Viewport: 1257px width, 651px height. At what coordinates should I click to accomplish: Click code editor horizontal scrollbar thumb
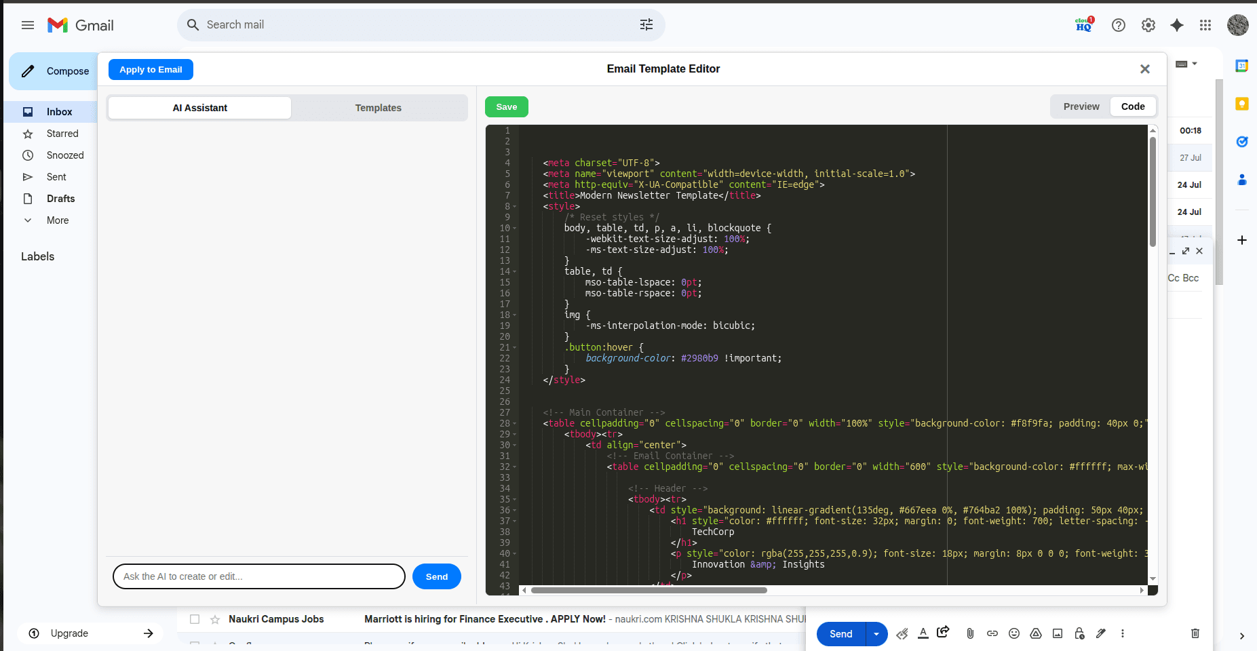(x=649, y=590)
